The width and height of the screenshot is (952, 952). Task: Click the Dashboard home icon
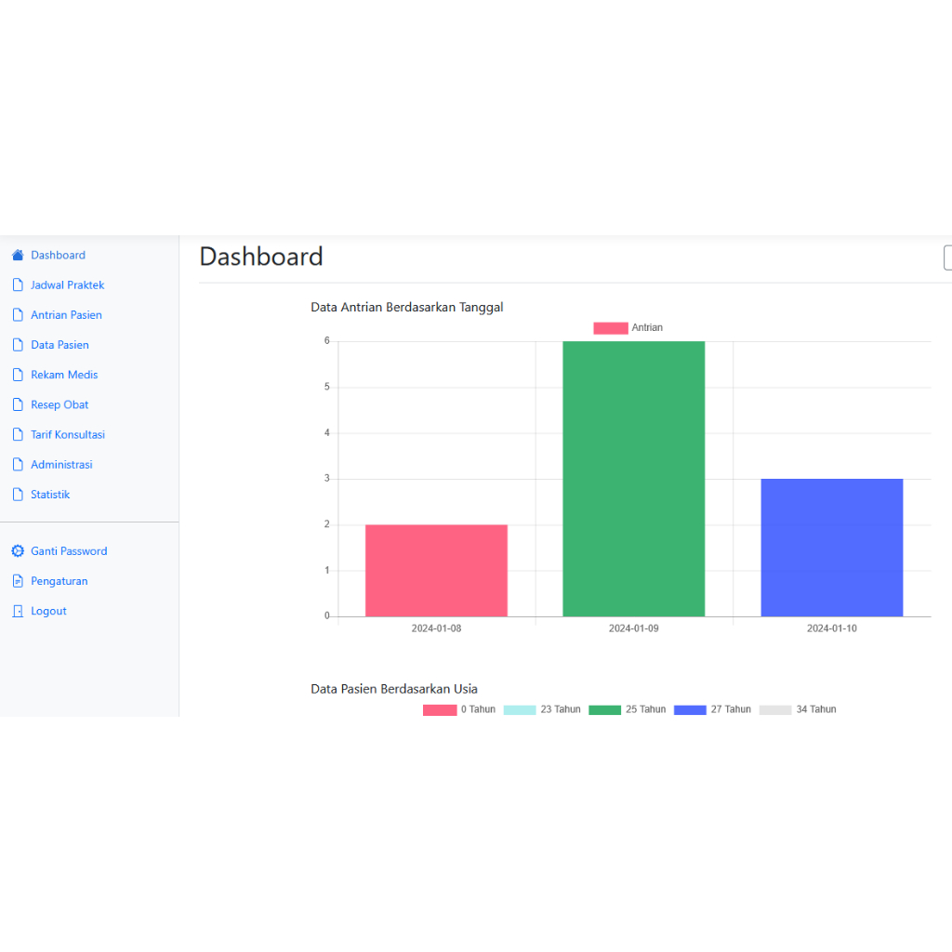coord(18,255)
